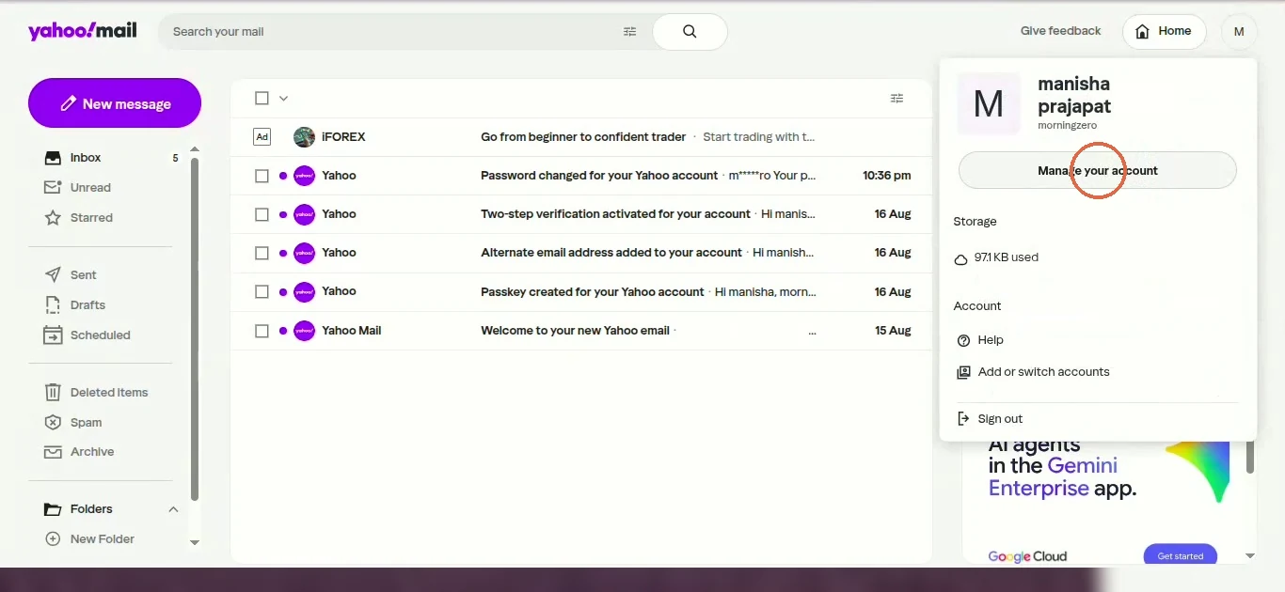The width and height of the screenshot is (1285, 592).
Task: Open Archive folder
Action: [91, 452]
